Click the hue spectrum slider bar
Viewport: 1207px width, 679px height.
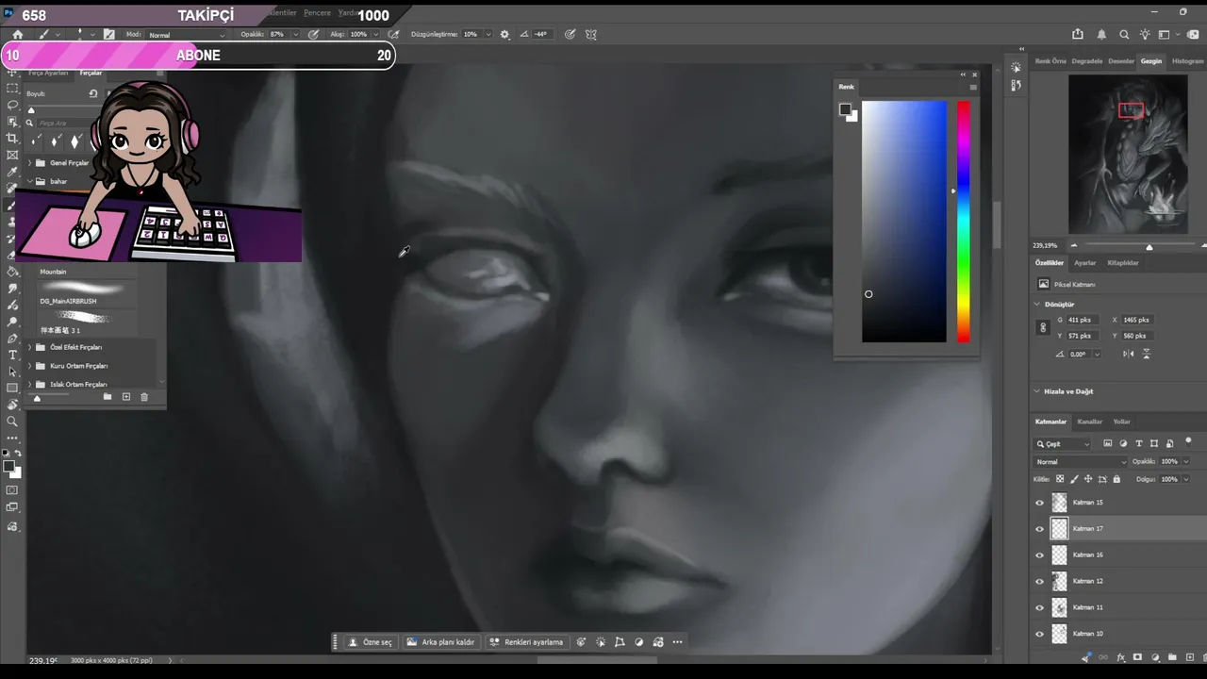click(x=964, y=222)
